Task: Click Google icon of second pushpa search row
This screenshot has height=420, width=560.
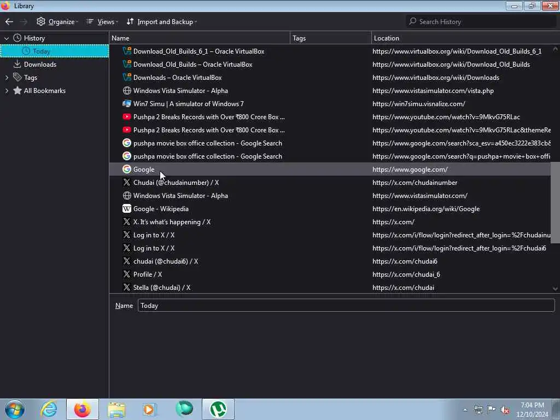Action: (x=127, y=156)
